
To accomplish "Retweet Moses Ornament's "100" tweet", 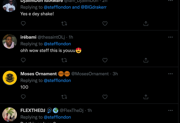I will (x=64, y=97).
